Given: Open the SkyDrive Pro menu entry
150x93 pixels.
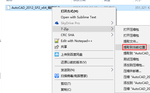Looking at the screenshot, I should coord(70,23).
